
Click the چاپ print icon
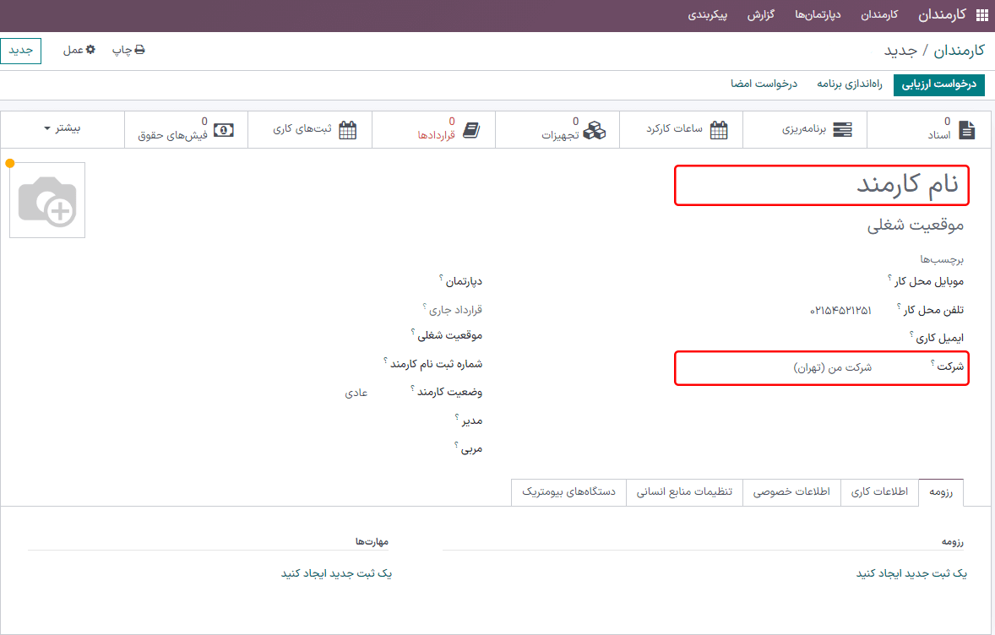(127, 50)
